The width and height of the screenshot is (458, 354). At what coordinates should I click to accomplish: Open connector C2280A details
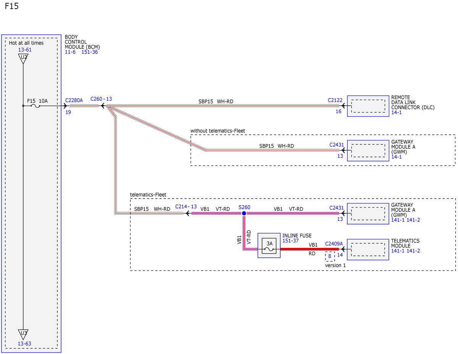(x=74, y=100)
